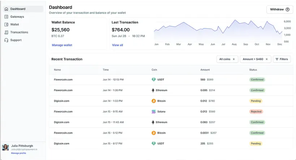Select the Transactions sidebar icon
The width and height of the screenshot is (296, 160).
tap(6, 32)
